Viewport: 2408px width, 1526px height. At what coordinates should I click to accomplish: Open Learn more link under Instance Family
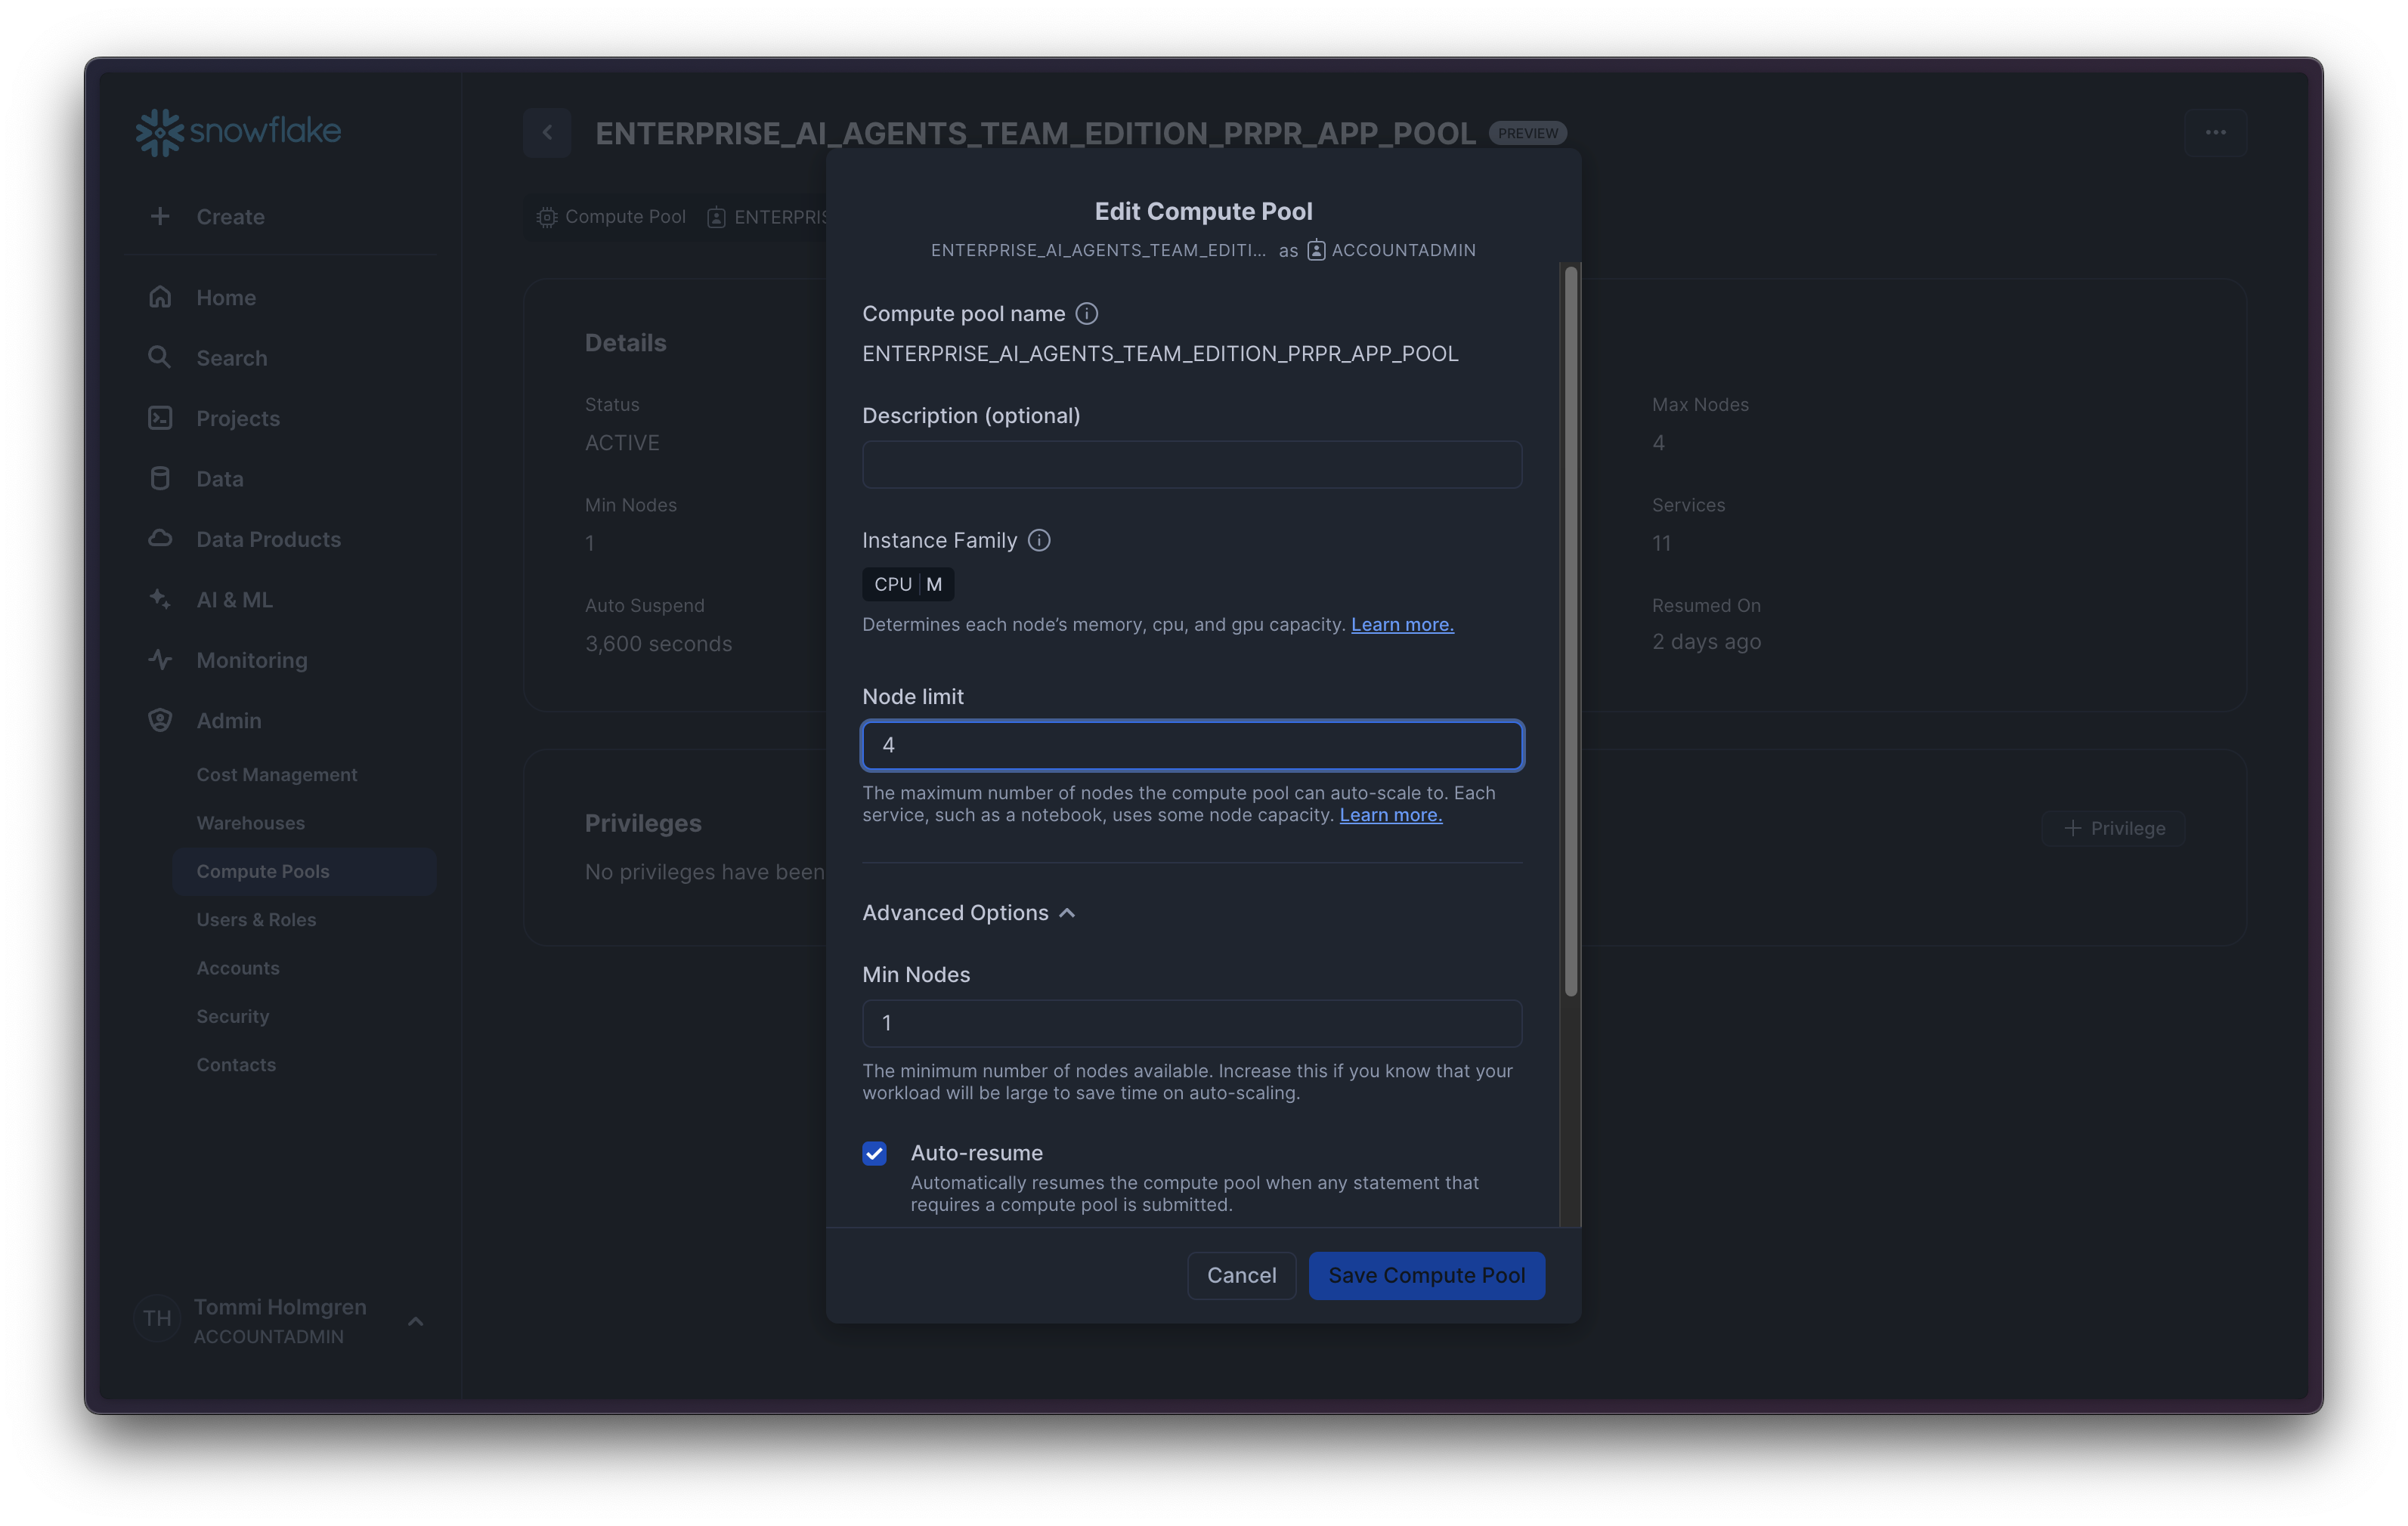(x=1402, y=625)
